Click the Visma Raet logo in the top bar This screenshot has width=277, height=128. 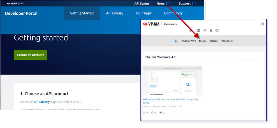16,3
